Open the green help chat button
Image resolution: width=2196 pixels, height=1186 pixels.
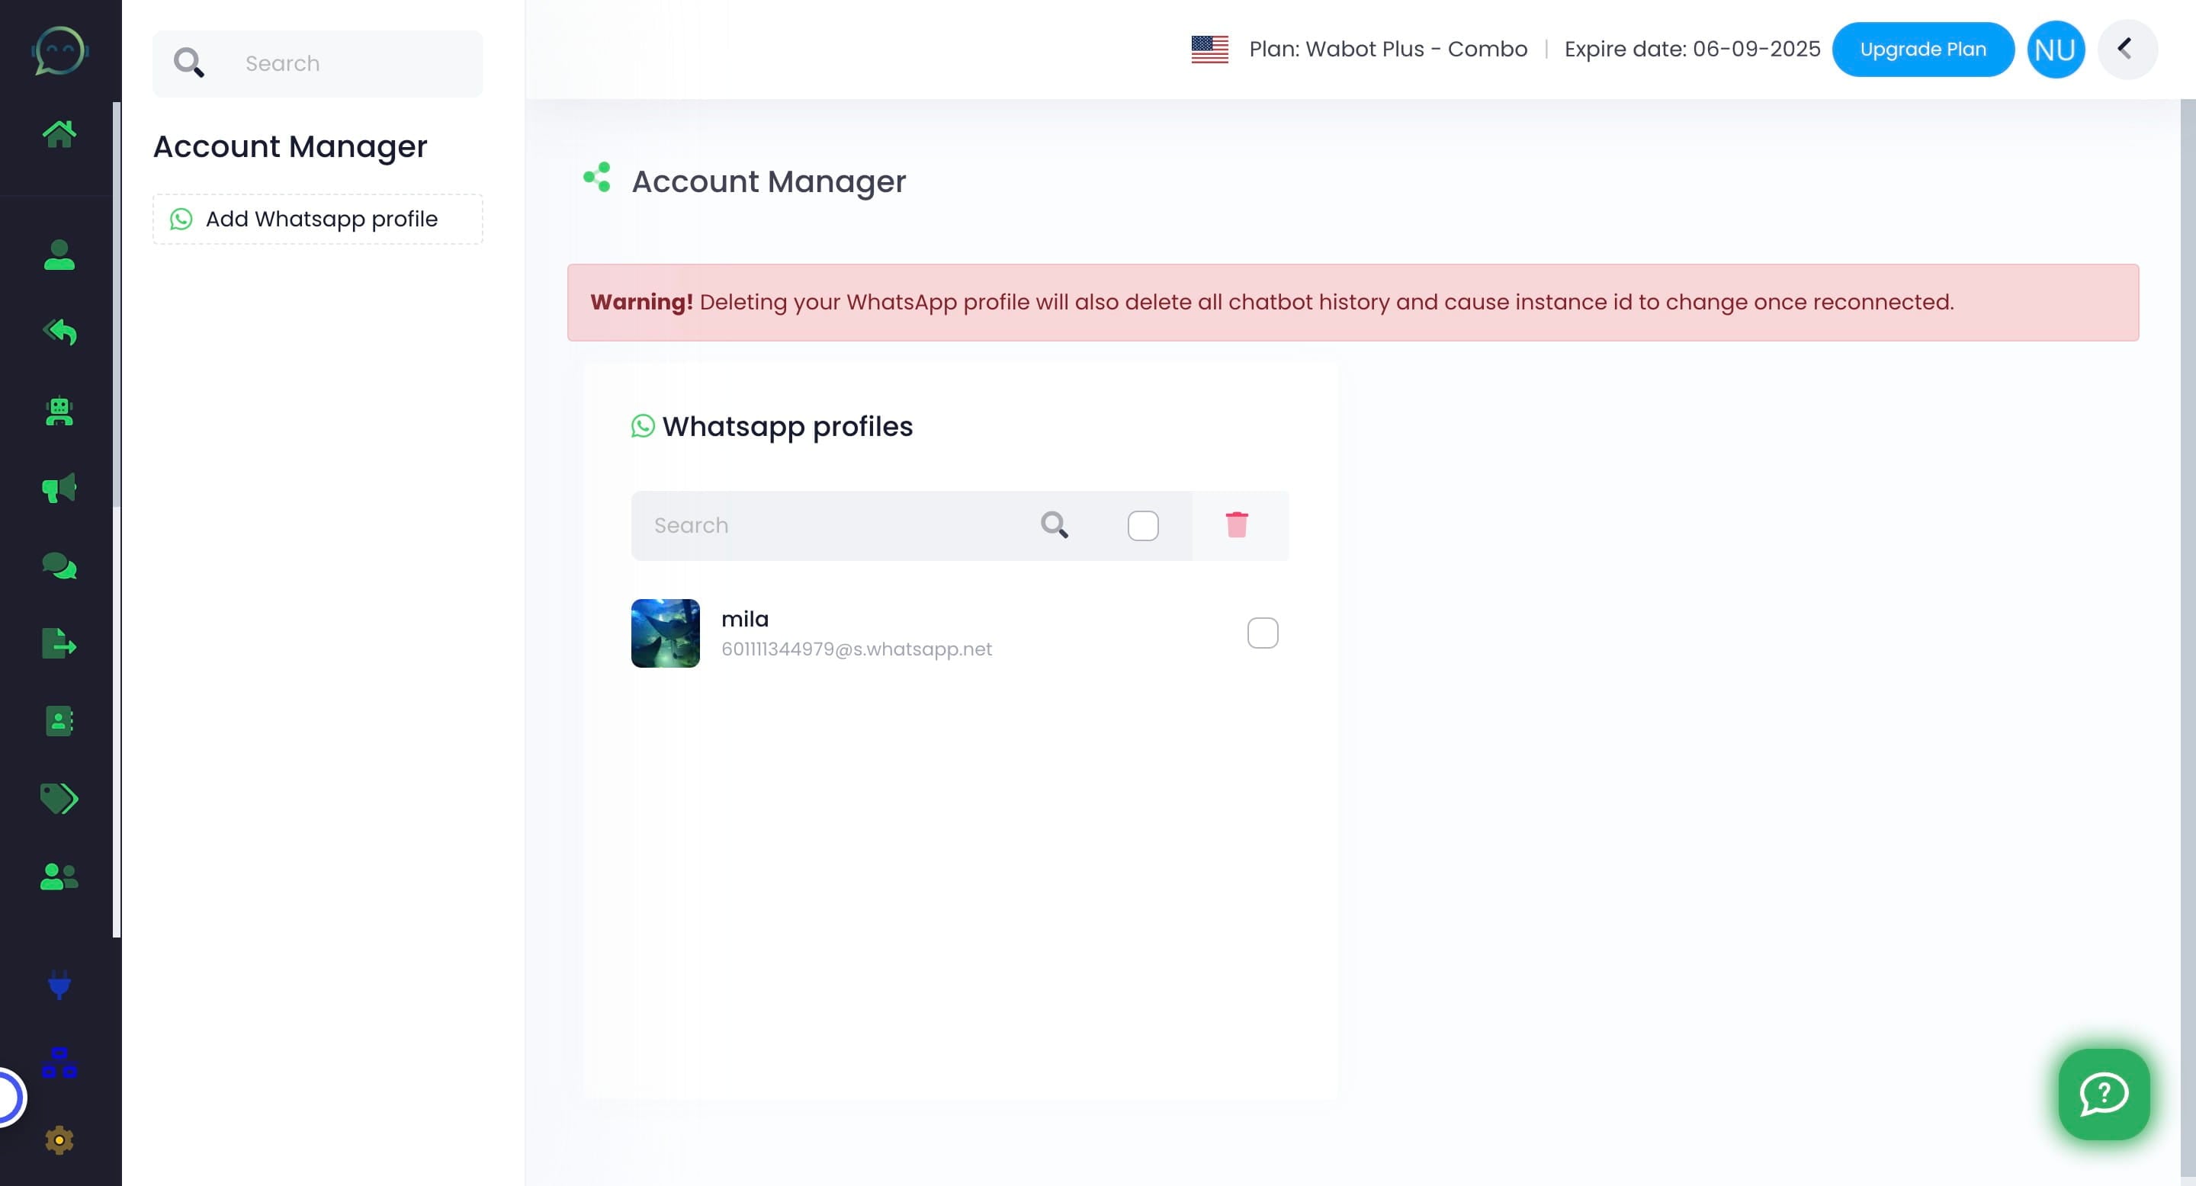tap(2103, 1094)
